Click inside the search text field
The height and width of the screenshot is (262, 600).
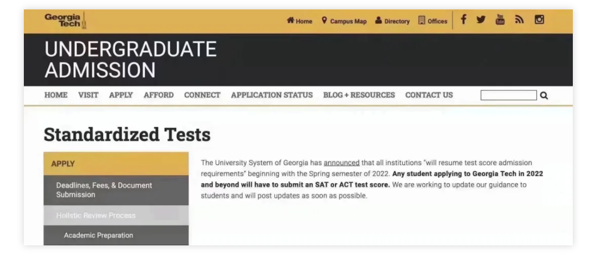[509, 95]
